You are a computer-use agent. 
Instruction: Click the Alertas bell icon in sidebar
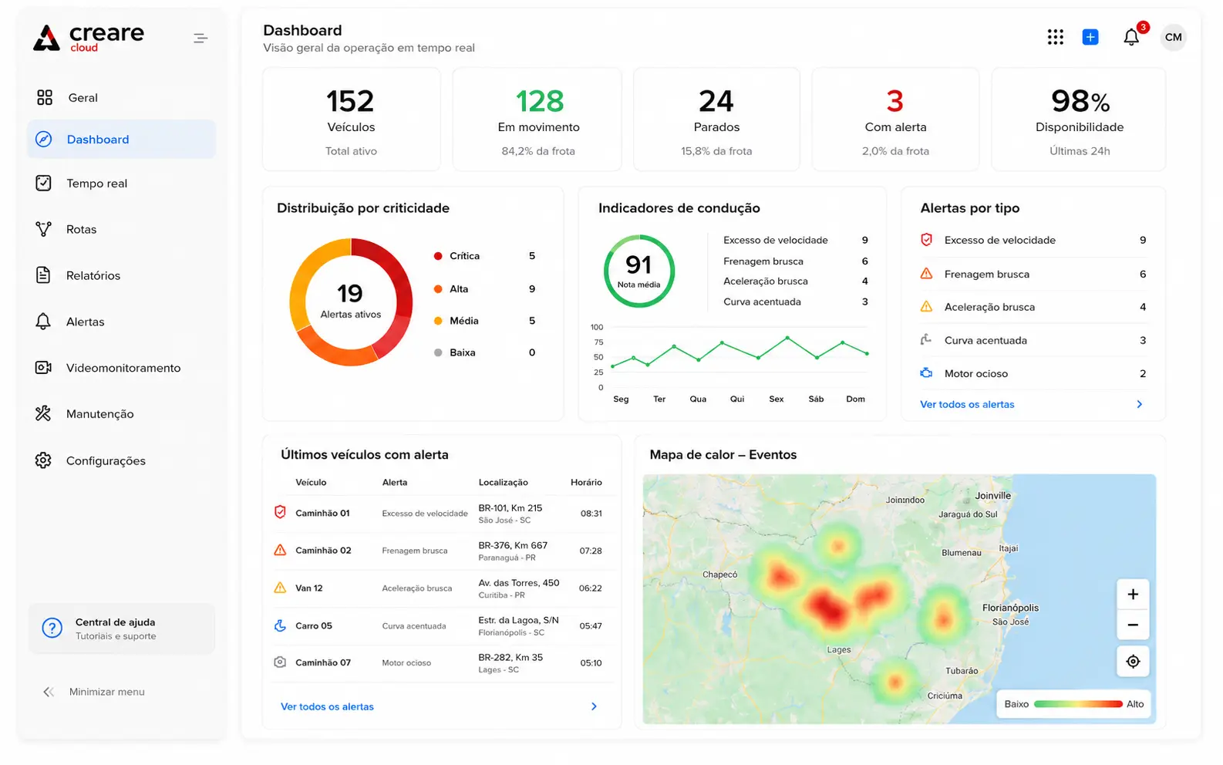pos(43,322)
